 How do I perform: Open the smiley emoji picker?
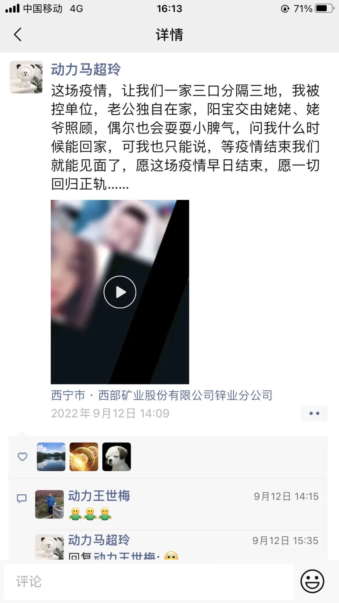pos(312,581)
